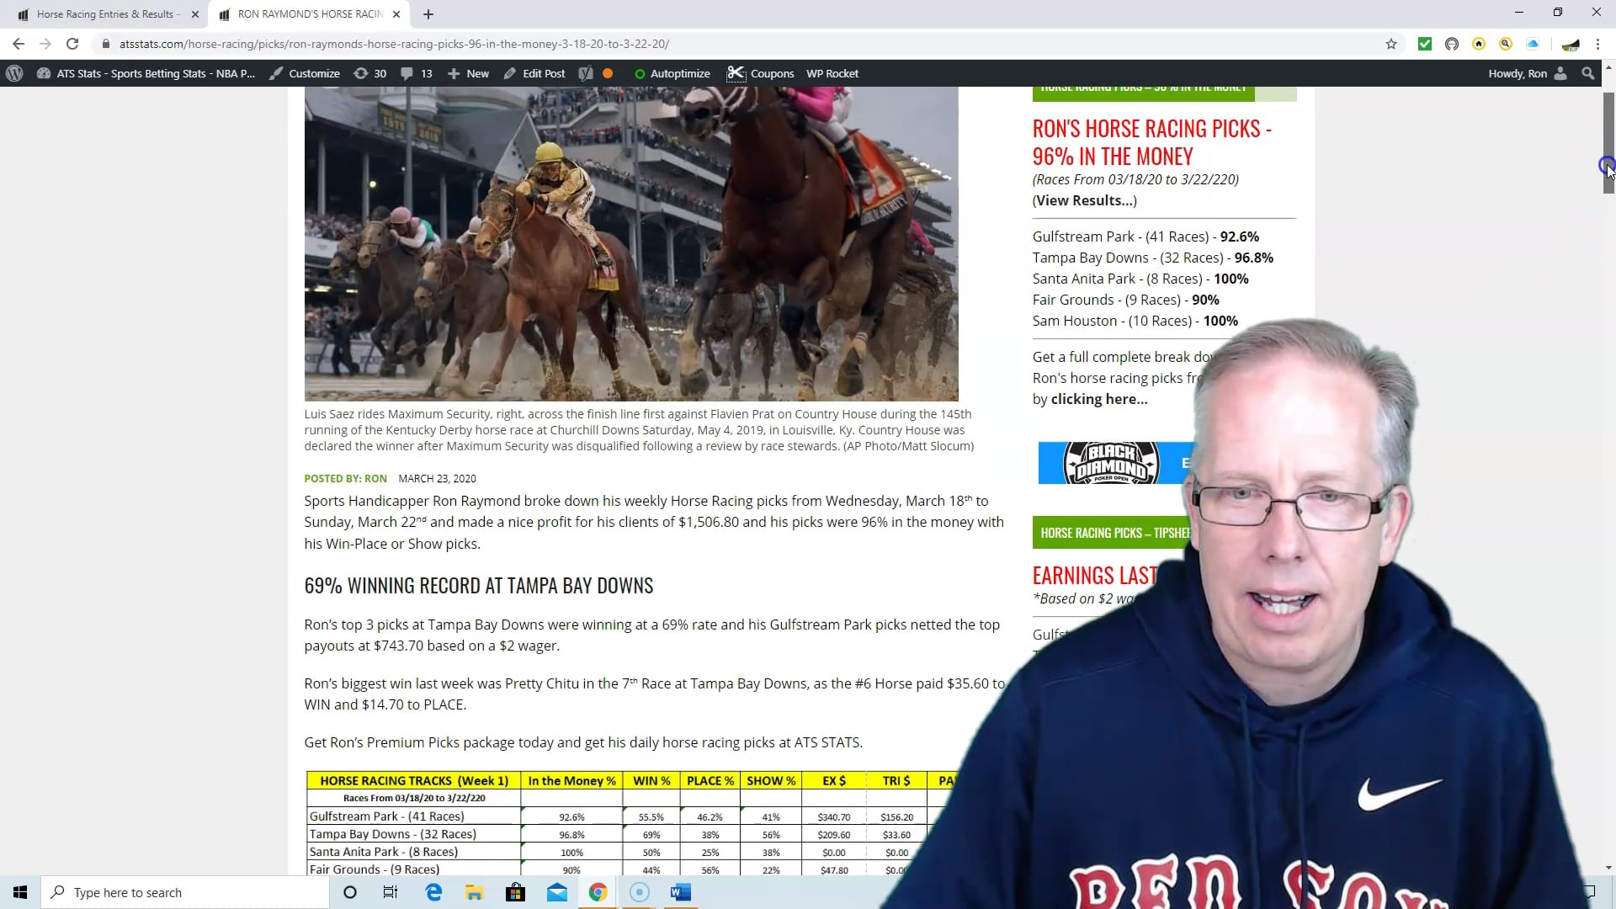Screen dimensions: 1616x909
Task: Open the Coupons menu
Action: click(x=761, y=73)
